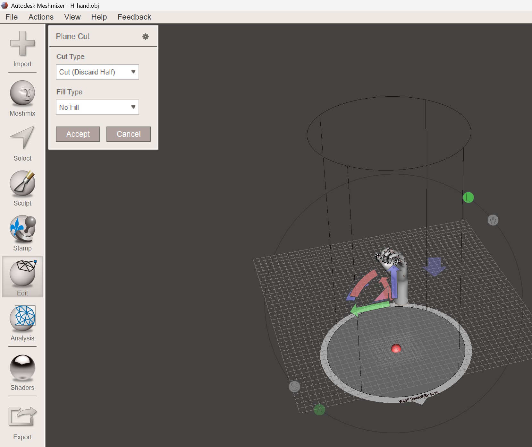Open the Analysis tool
The height and width of the screenshot is (447, 532).
[22, 318]
